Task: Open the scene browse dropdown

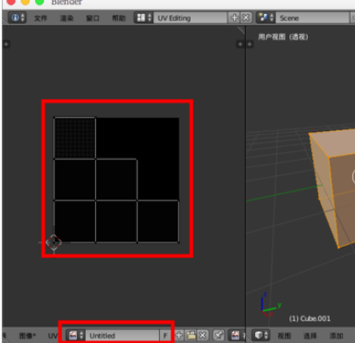Action: [x=266, y=17]
